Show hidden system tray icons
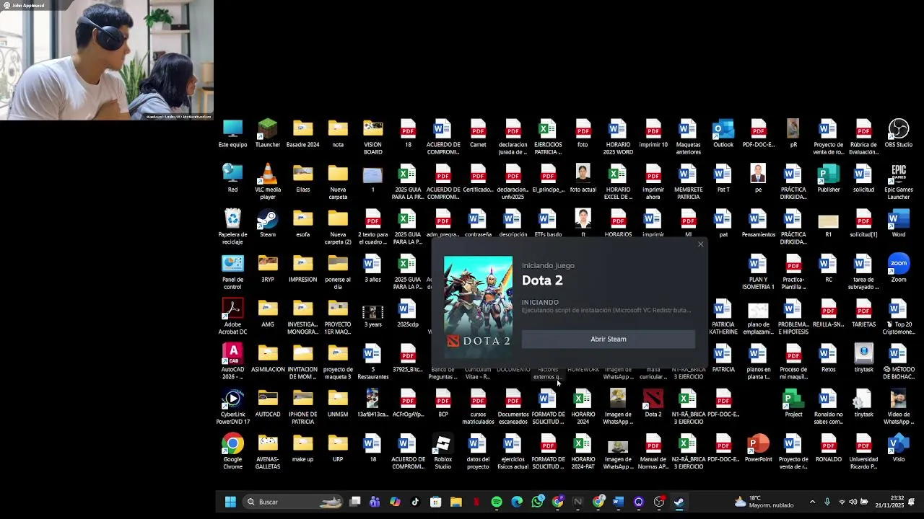924x519 pixels. click(812, 502)
